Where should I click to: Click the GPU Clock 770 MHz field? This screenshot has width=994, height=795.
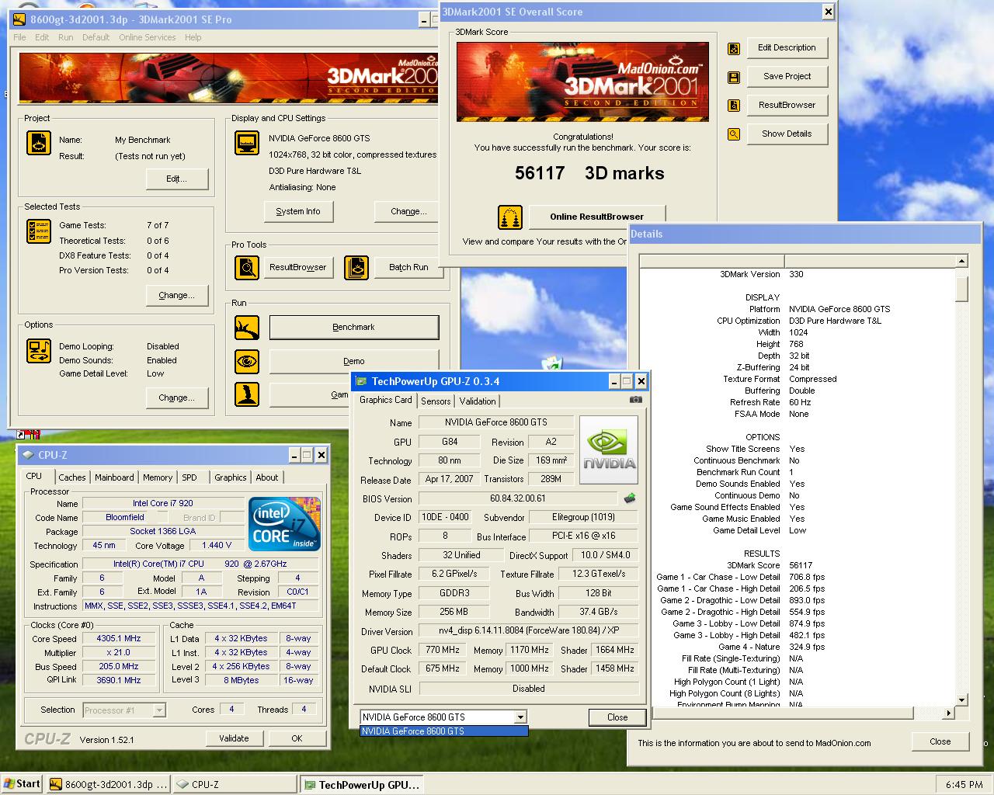click(x=443, y=650)
